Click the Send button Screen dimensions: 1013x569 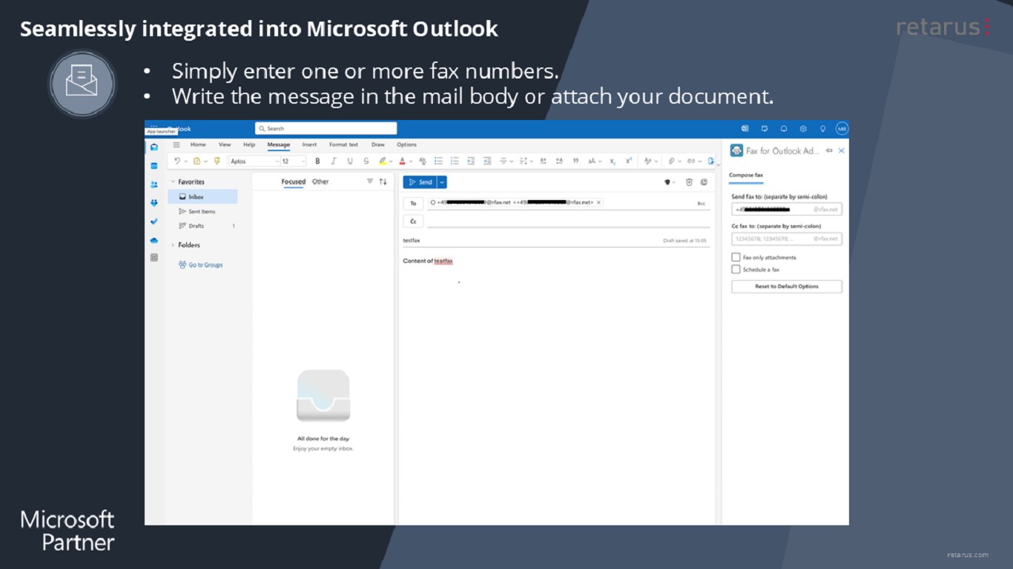420,182
